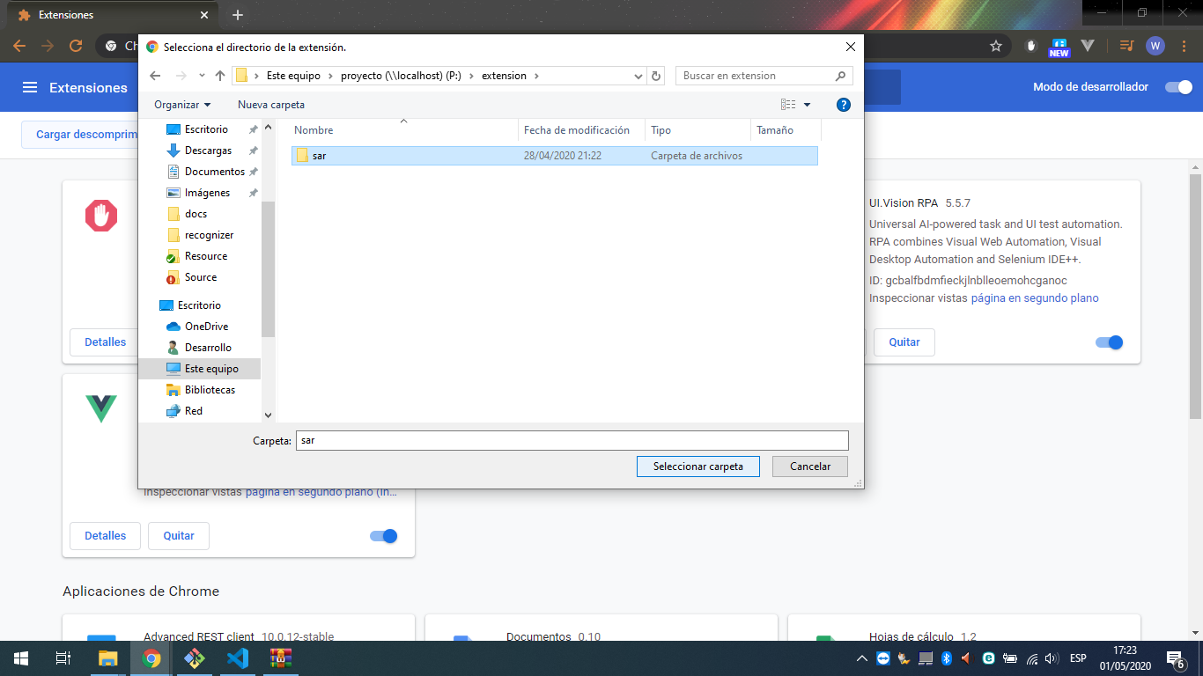Select Este equipo in the navigation pane
Screen dimensions: 1203x676
coord(210,369)
